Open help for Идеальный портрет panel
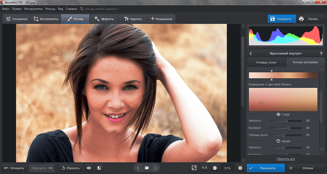This screenshot has width=327, height=174. 321,54
